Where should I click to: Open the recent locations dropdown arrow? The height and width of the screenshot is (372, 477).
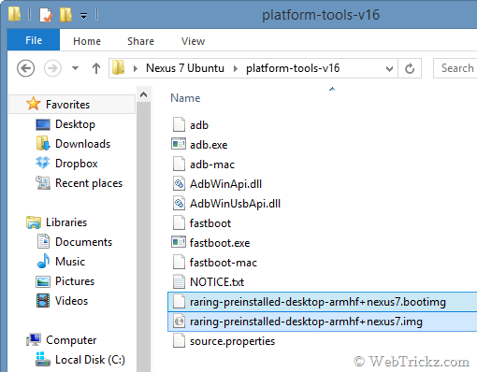[x=75, y=68]
